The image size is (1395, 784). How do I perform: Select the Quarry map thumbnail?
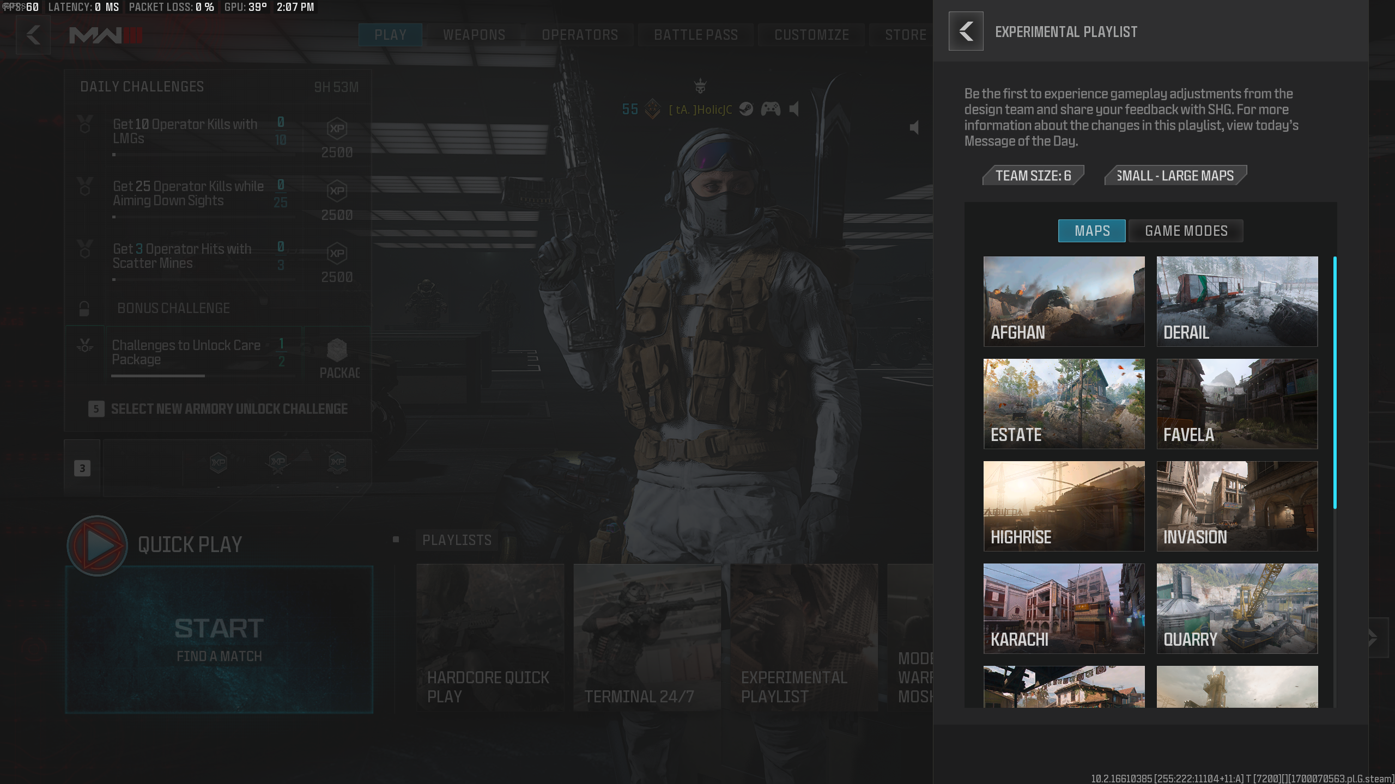[x=1237, y=608]
